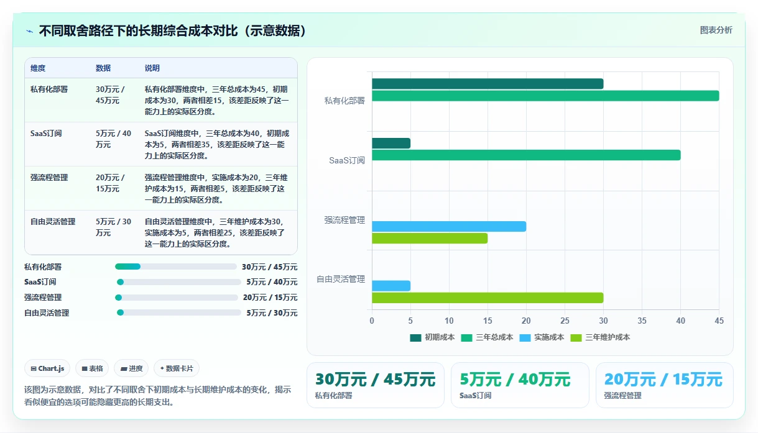The height and width of the screenshot is (433, 758).
Task: Click the SaaS订阅 row description text
Action: click(217, 145)
